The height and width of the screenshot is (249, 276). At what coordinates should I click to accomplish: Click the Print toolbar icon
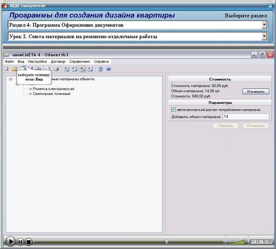56,69
